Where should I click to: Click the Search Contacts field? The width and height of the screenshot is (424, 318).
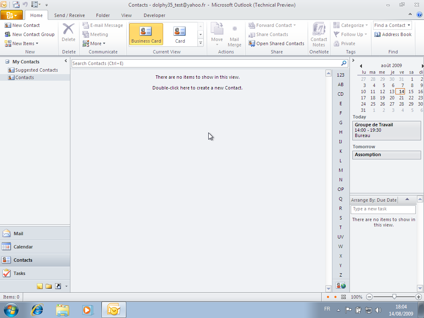205,63
